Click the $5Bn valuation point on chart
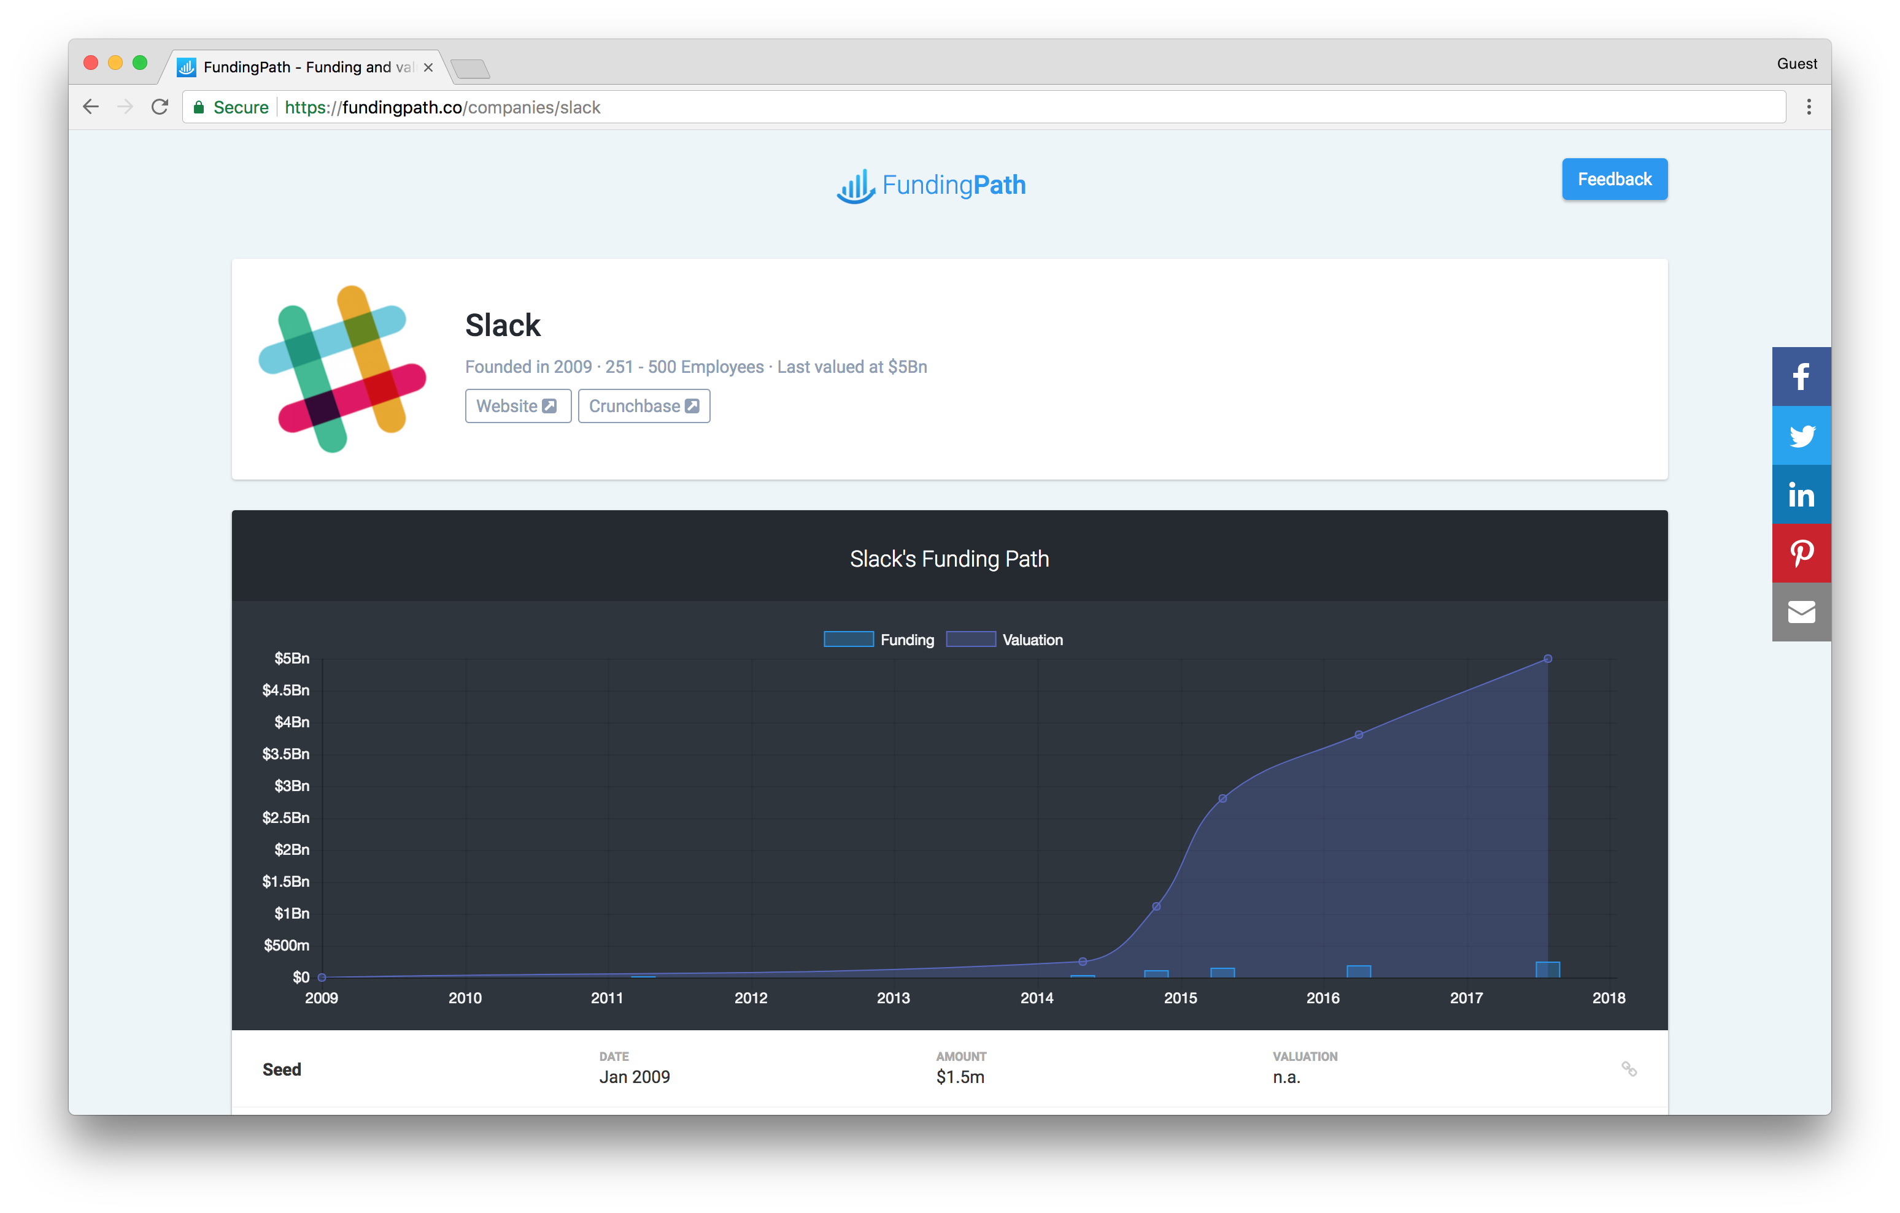Viewport: 1900px width, 1213px height. [x=1547, y=659]
